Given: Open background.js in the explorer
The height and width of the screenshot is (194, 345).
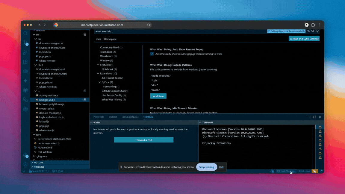Looking at the screenshot, I should pos(47,100).
